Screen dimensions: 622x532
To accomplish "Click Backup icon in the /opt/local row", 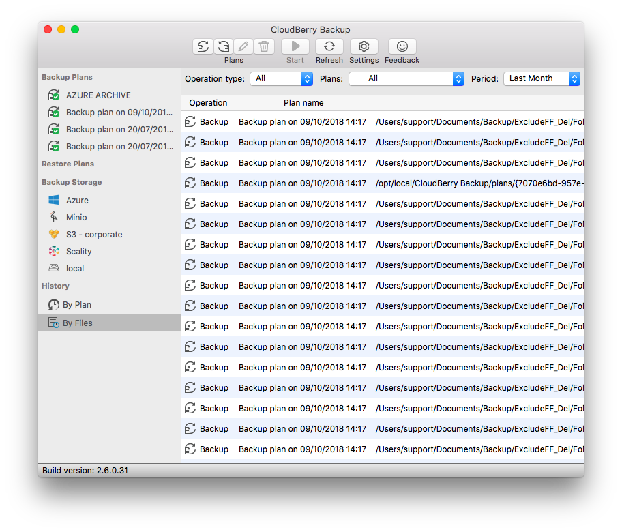I will point(190,183).
